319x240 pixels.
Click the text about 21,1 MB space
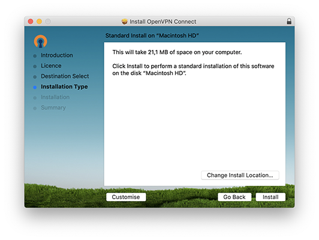click(x=177, y=52)
